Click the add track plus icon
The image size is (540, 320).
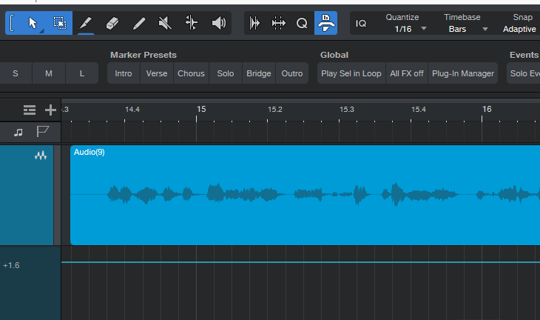50,110
